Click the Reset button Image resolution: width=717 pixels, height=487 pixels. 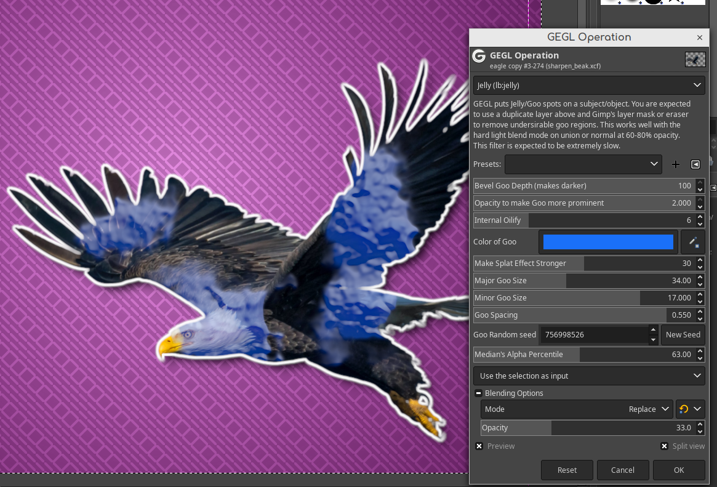(x=567, y=470)
